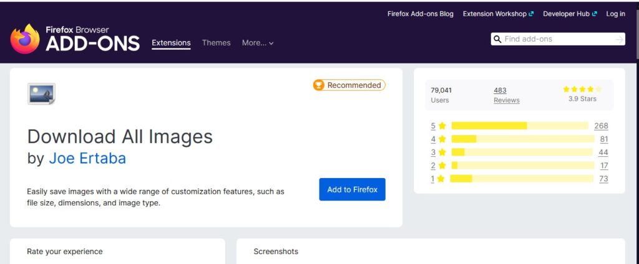Screen dimensions: 639x264
Task: Click the star icon in the 2-star row
Action: pyautogui.click(x=442, y=166)
